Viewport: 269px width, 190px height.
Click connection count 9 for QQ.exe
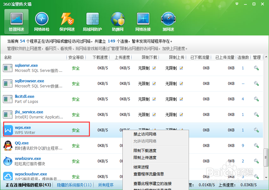[243, 146]
